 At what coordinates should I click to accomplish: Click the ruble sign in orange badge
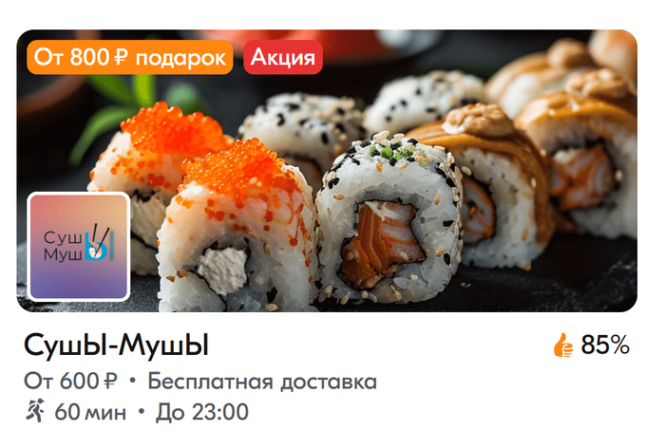[x=121, y=57]
